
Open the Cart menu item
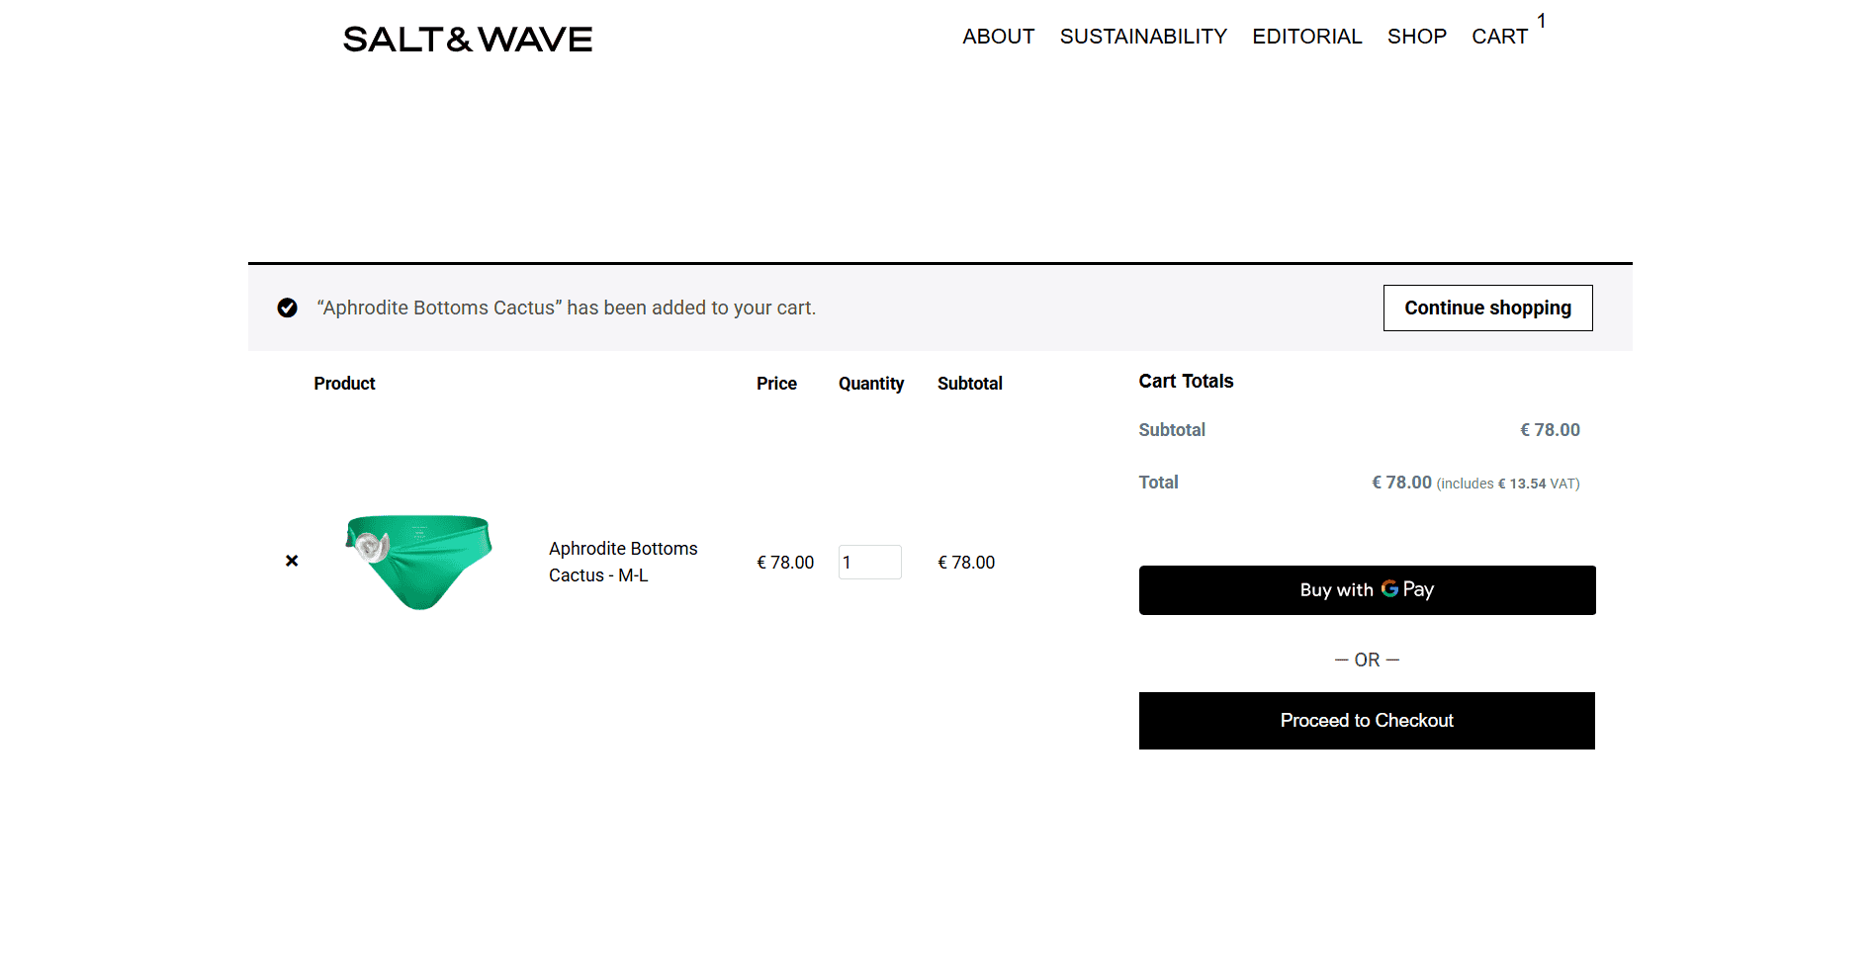click(1499, 37)
